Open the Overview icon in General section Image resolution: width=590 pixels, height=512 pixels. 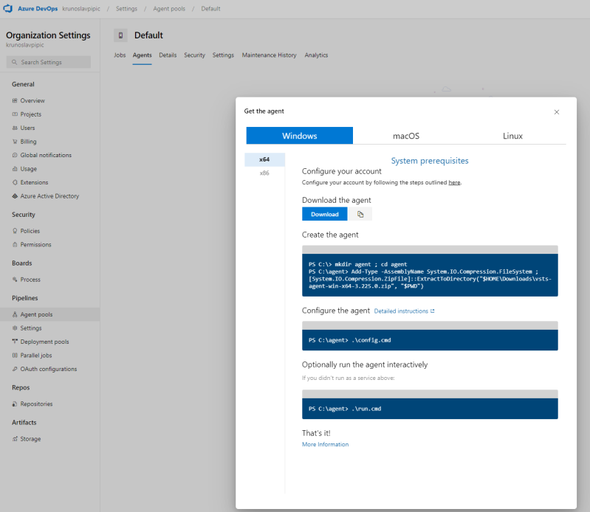pyautogui.click(x=15, y=100)
